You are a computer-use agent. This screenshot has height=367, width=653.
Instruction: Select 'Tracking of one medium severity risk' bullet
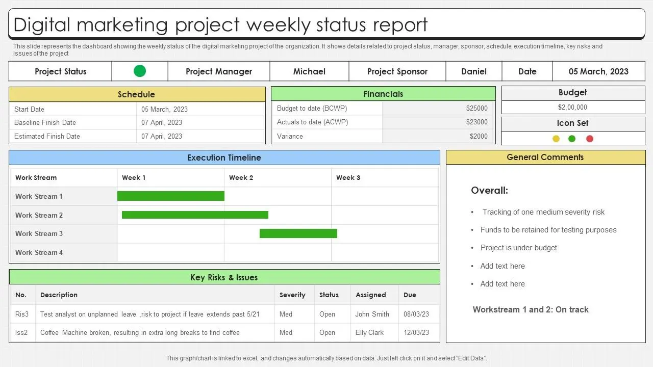coord(544,212)
